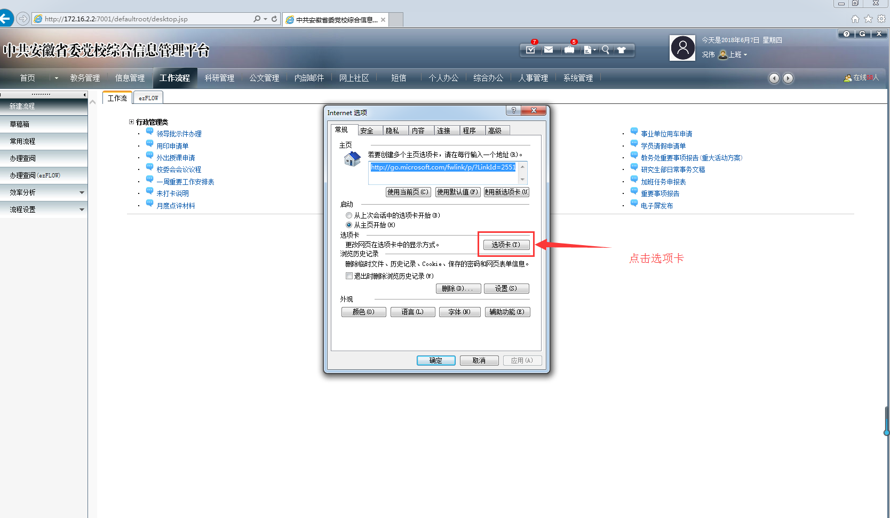This screenshot has height=518, width=890.
Task: Click the T-shirt skin theme icon
Action: tap(622, 50)
